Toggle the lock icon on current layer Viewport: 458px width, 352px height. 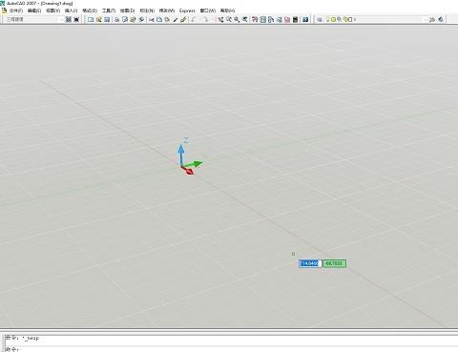point(345,19)
